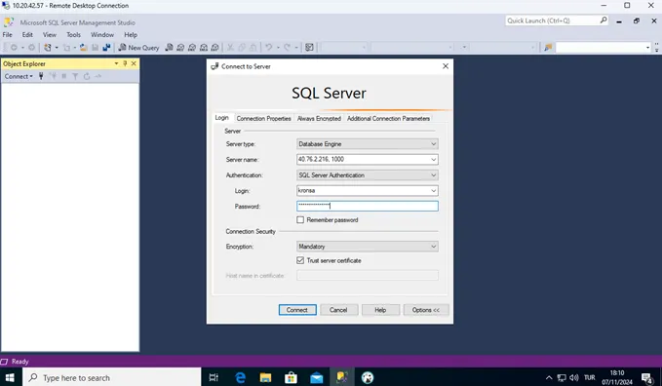
Task: Open the Windows Start menu
Action: [11, 377]
